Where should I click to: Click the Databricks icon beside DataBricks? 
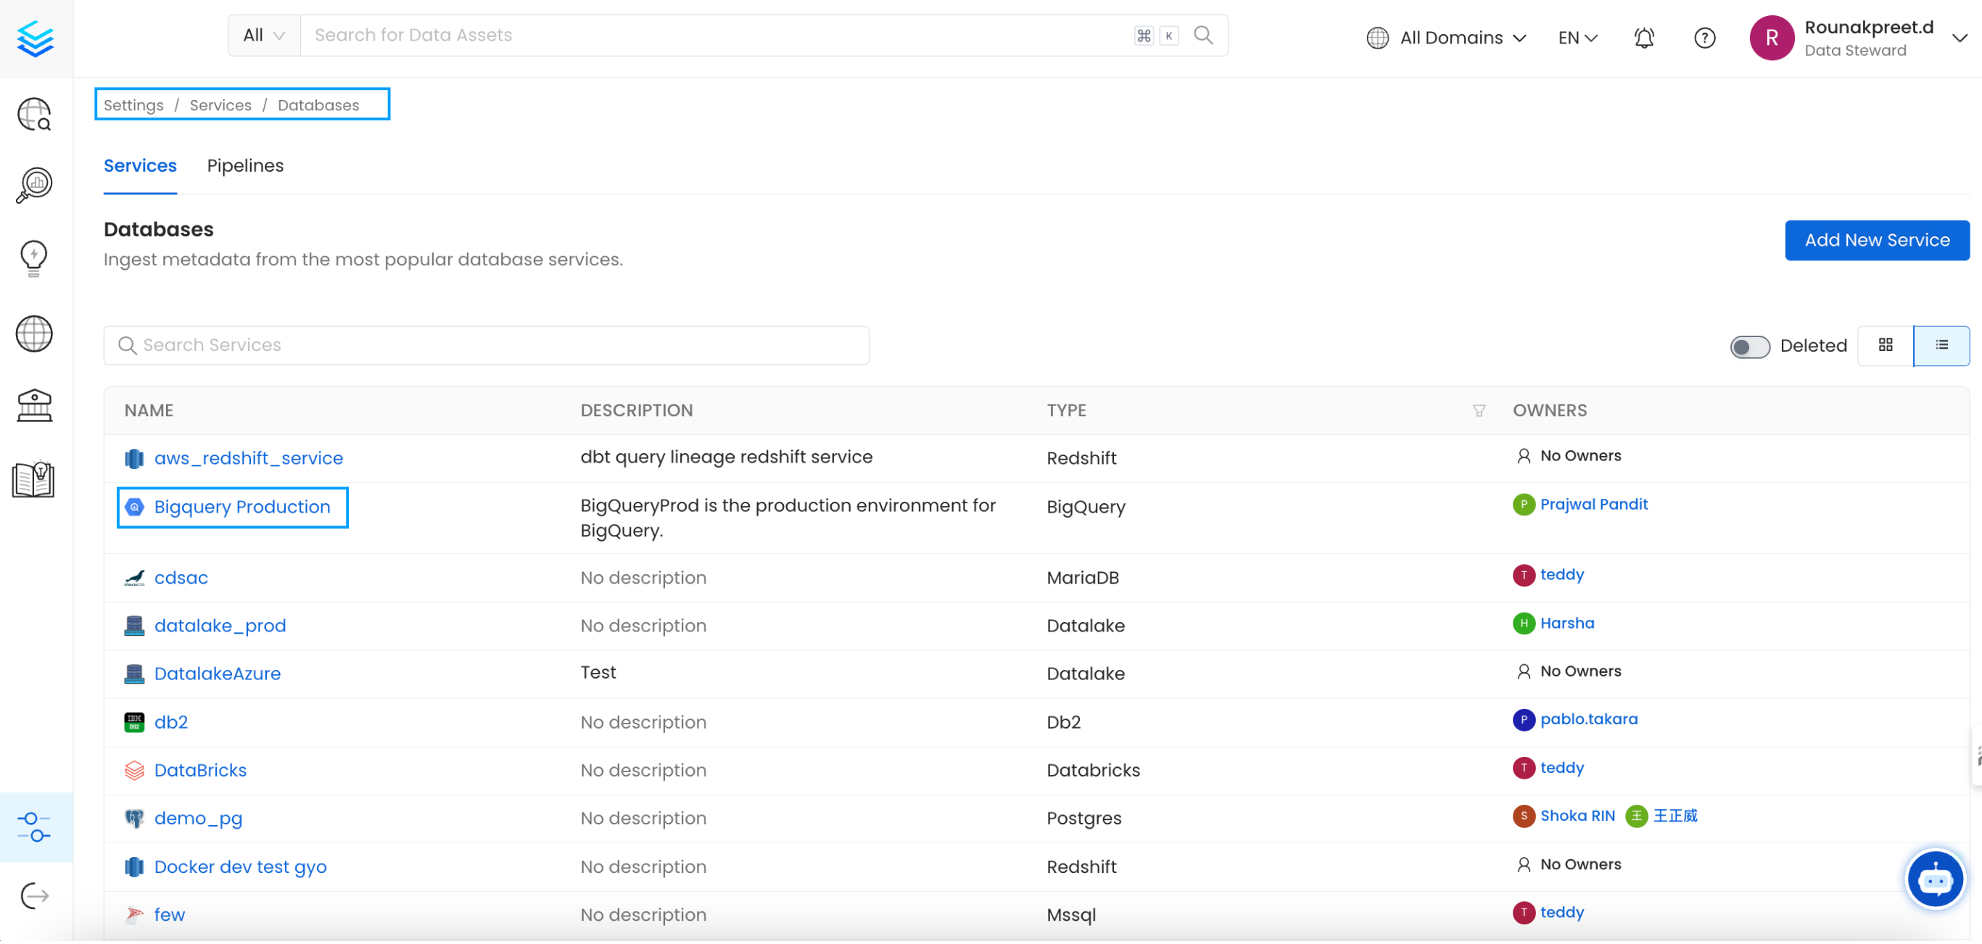pyautogui.click(x=135, y=771)
